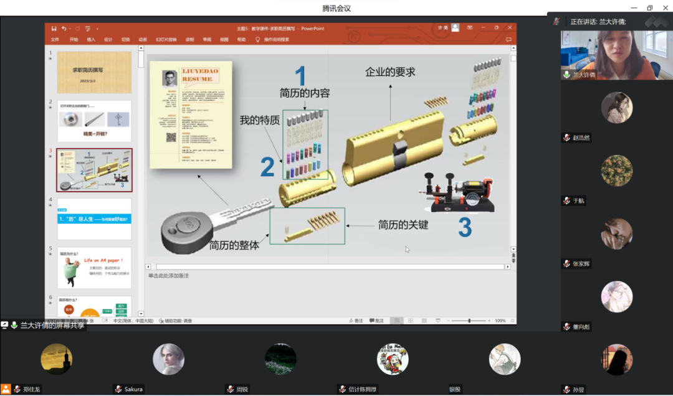Screen dimensions: 673x396
Task: Expand the customize quick access toolbar dropdown
Action: [x=97, y=29]
